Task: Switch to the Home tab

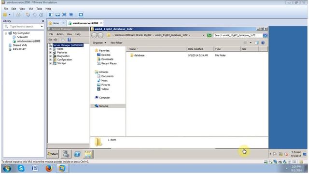Action: (x=56, y=23)
